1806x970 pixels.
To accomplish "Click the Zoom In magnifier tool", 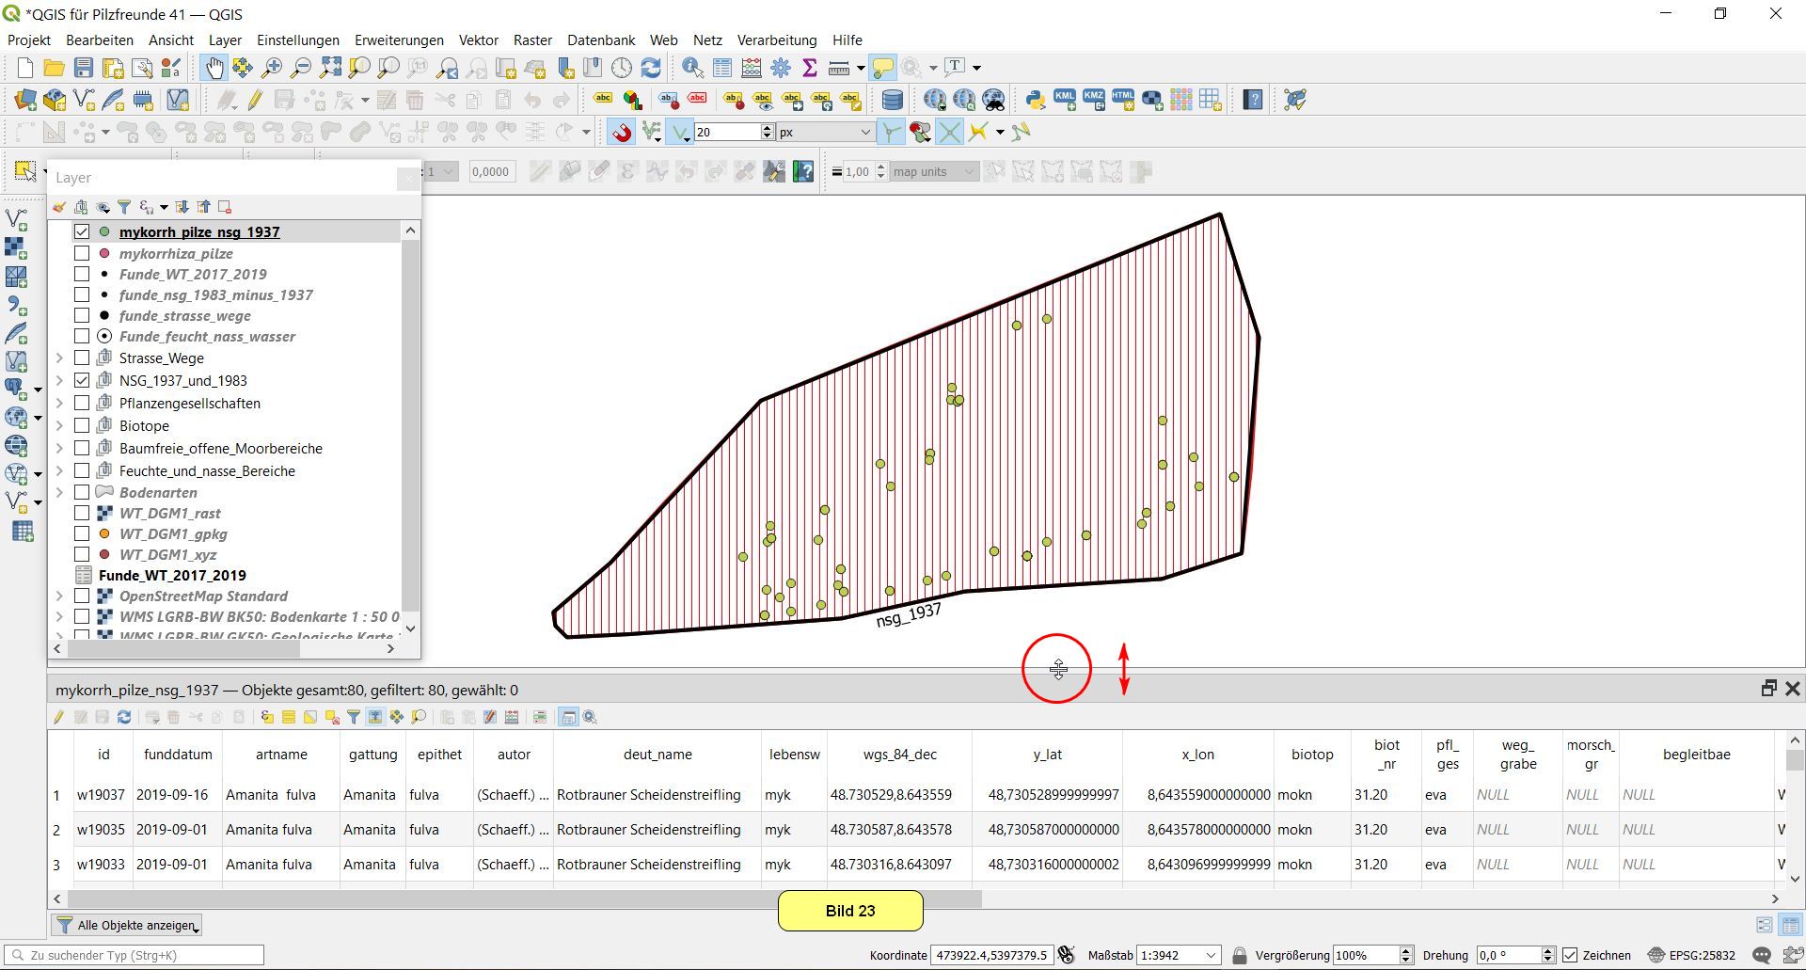I will [272, 68].
